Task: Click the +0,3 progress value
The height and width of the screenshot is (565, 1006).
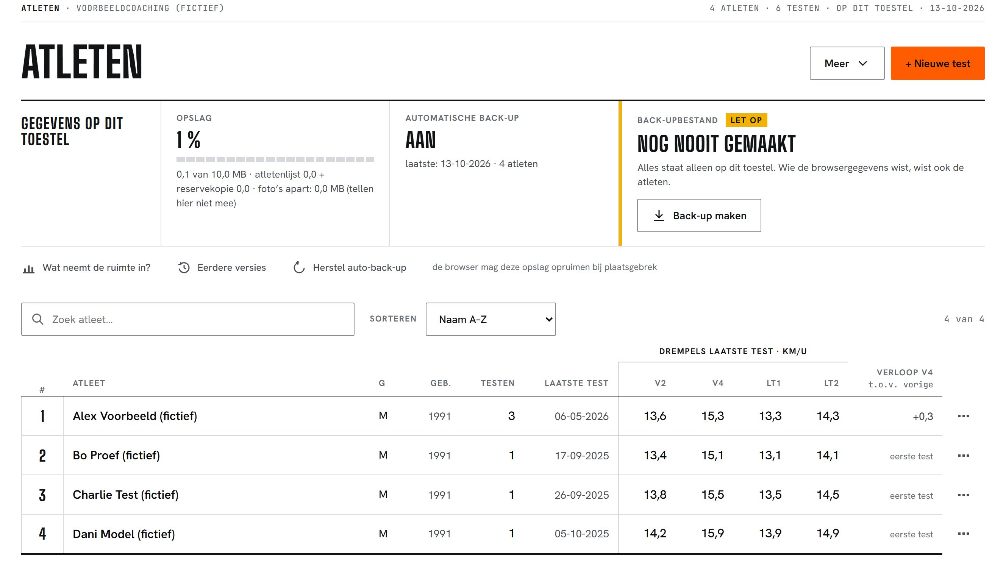Action: pyautogui.click(x=923, y=417)
